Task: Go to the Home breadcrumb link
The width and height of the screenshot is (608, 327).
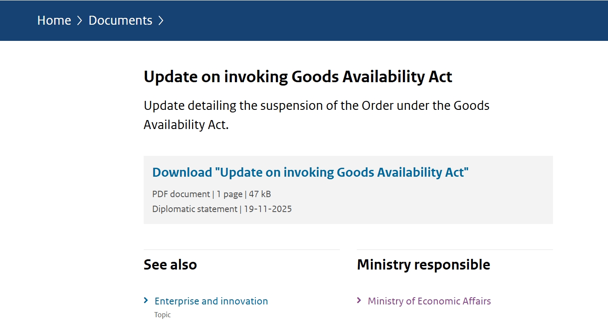Action: [54, 20]
